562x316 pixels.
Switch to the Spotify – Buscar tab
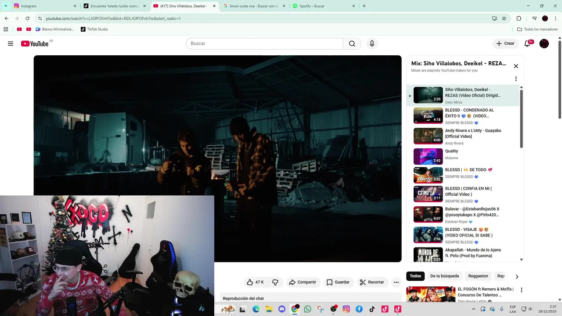point(324,6)
